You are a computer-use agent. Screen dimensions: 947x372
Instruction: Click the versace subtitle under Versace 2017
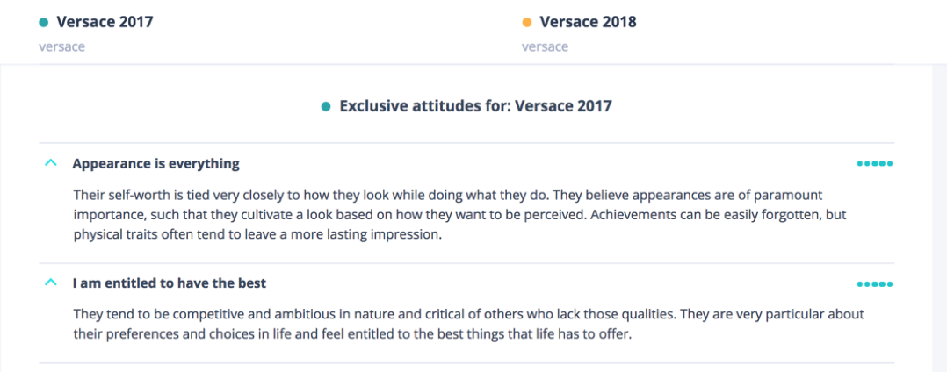point(61,46)
